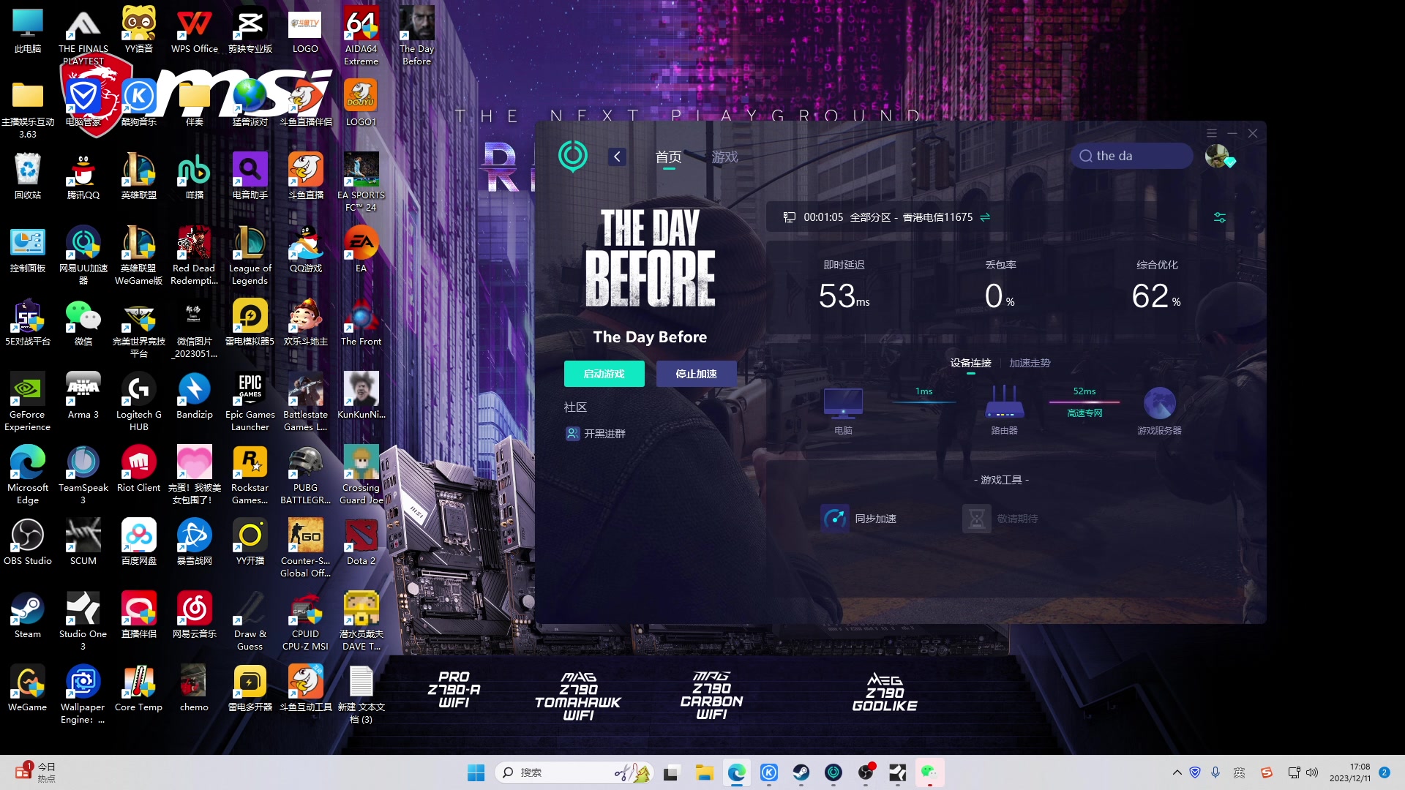This screenshot has width=1405, height=790.
Task: Open acceleration settings sliders icon
Action: 1220,217
